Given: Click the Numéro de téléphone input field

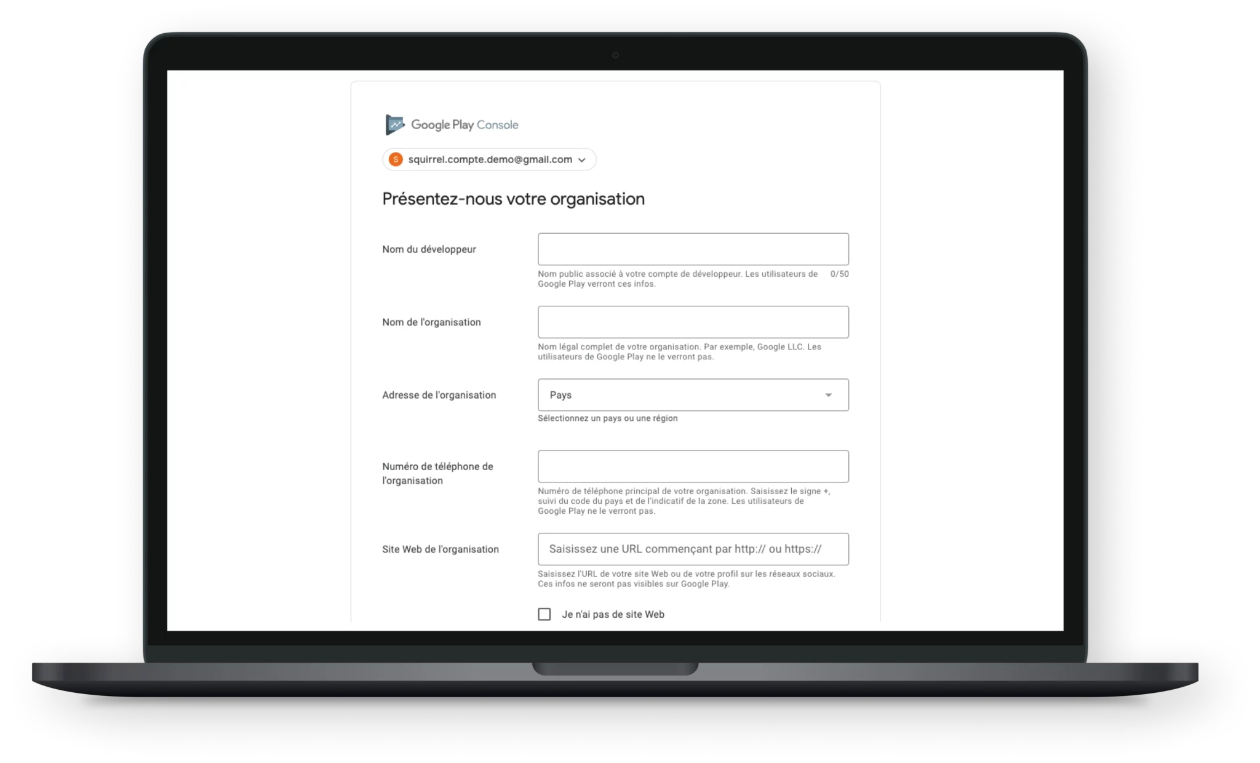Looking at the screenshot, I should 693,466.
